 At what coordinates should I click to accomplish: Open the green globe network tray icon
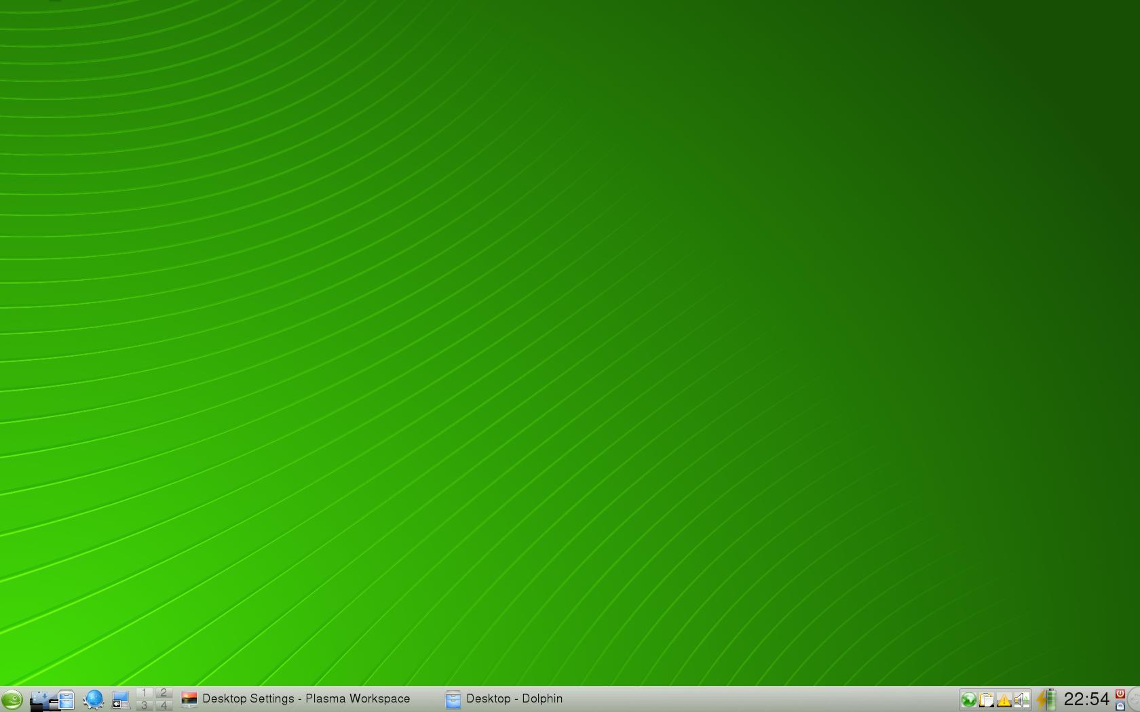(969, 700)
